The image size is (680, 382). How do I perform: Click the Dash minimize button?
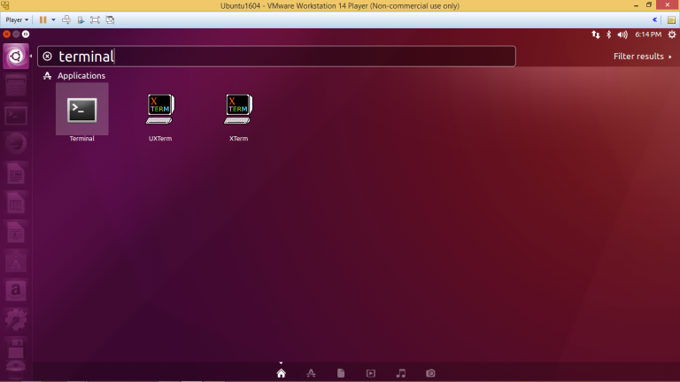16,34
